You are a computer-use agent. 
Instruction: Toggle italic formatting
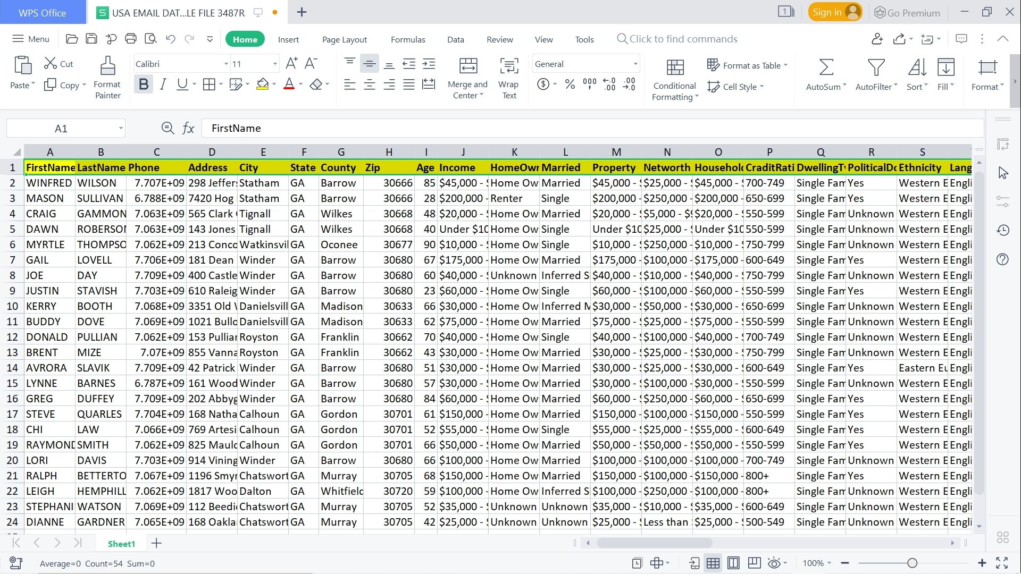pyautogui.click(x=163, y=83)
